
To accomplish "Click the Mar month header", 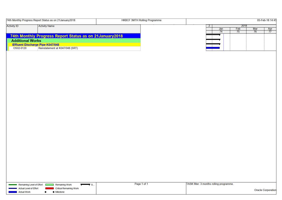I will (255, 29).
